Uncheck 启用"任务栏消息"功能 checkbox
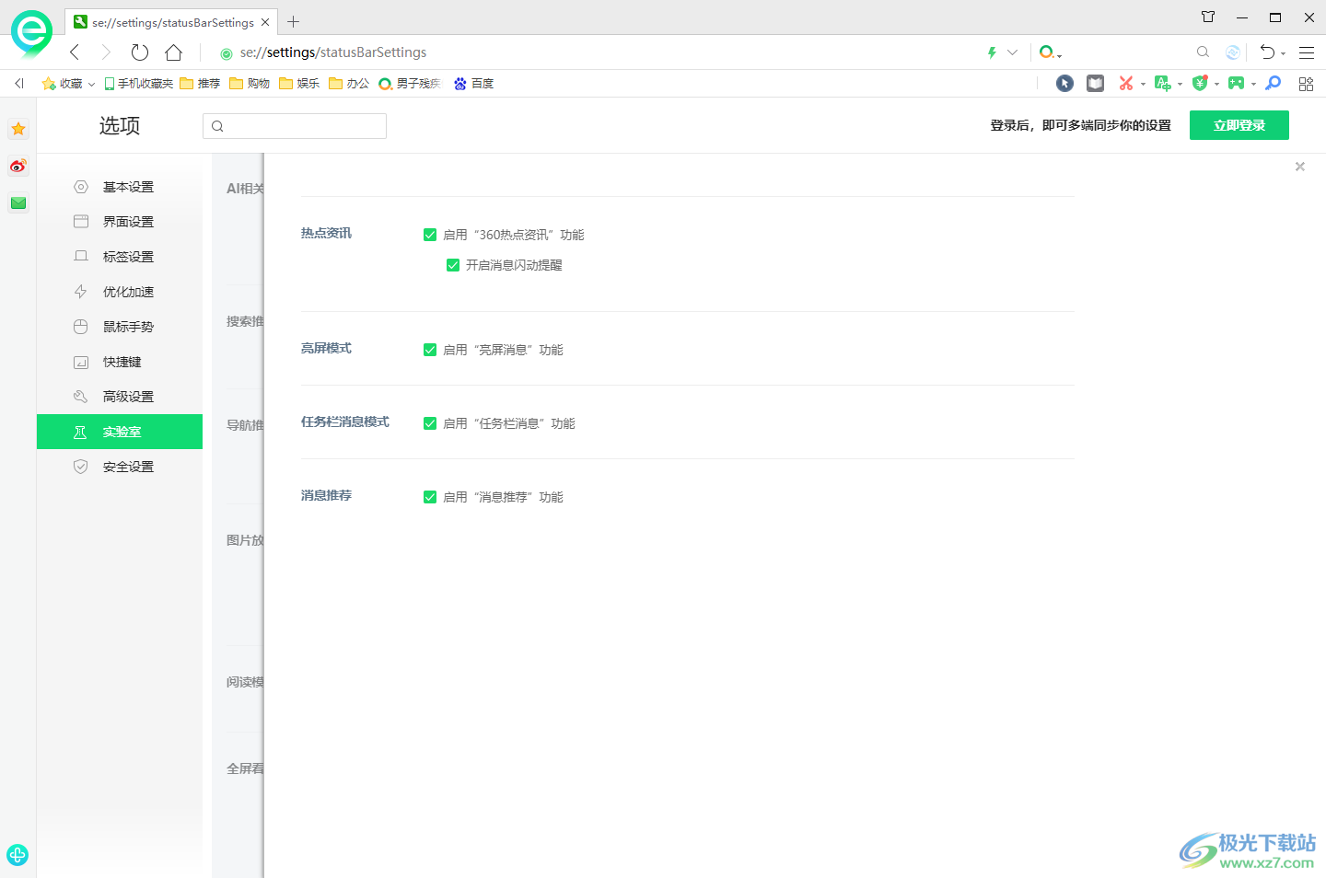This screenshot has width=1326, height=878. click(430, 423)
